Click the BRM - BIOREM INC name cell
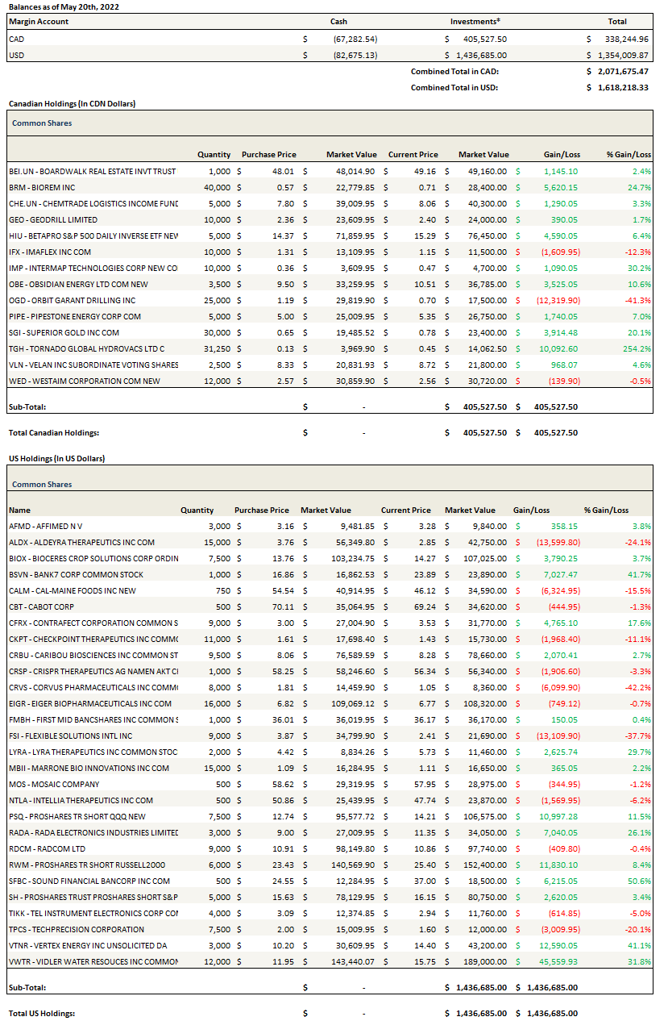Viewport: 668px width, 1021px height. click(42, 187)
